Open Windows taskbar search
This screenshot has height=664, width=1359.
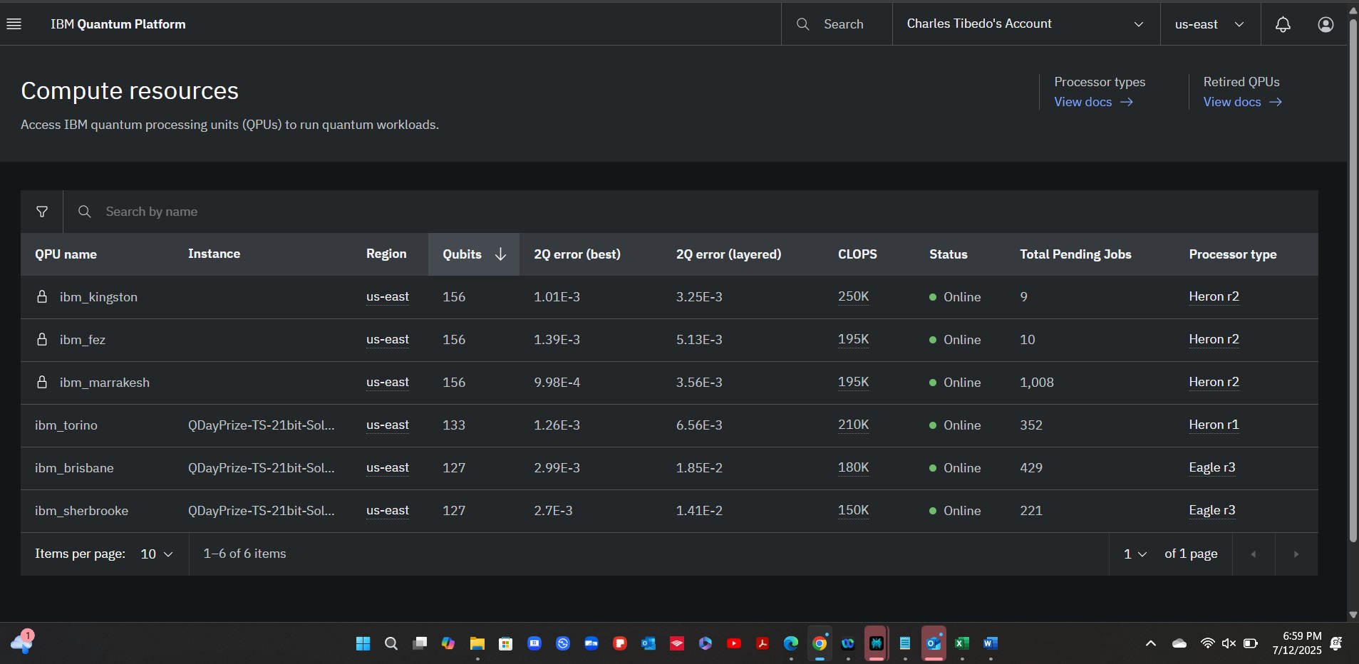[x=391, y=643]
